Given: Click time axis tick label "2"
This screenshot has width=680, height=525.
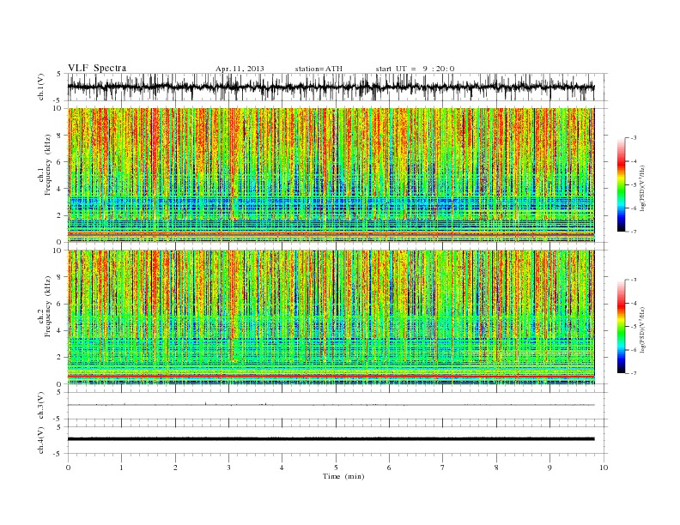Looking at the screenshot, I should (x=175, y=468).
